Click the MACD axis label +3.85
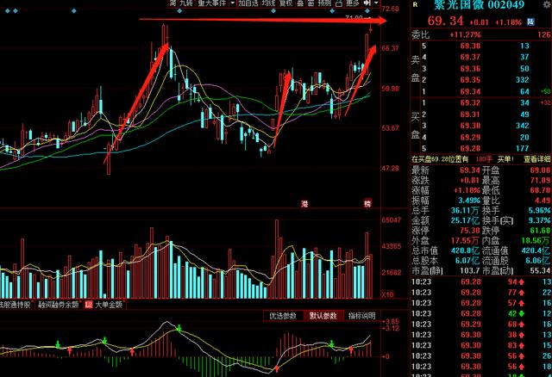Screen dimensions: 552x377 pyautogui.click(x=391, y=322)
